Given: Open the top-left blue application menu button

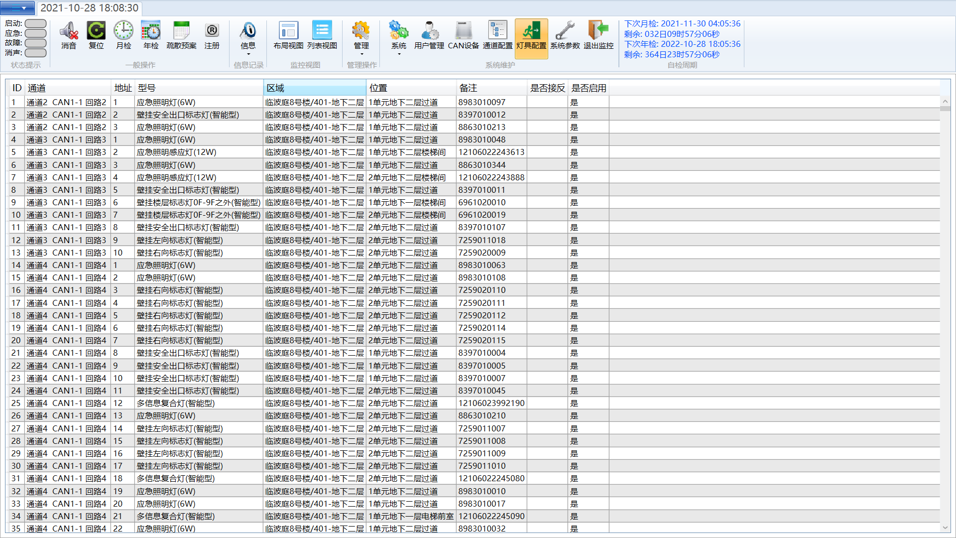Looking at the screenshot, I should pyautogui.click(x=17, y=8).
